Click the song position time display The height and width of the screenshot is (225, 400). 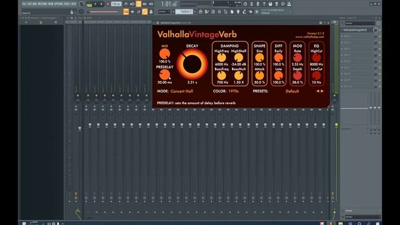(x=169, y=4)
